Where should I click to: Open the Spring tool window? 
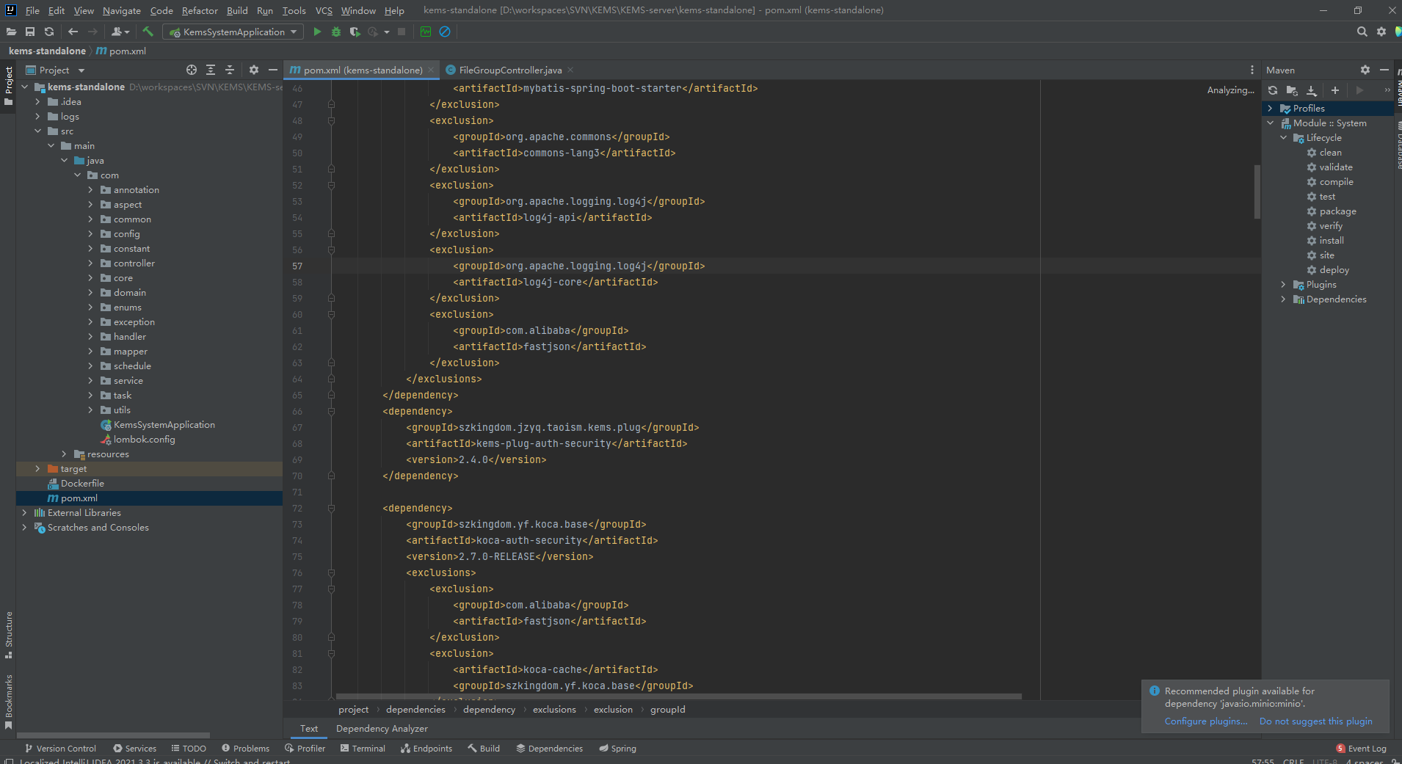(x=617, y=749)
